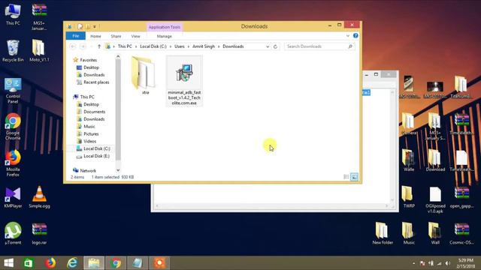Open Explorer help question mark icon
Image resolution: width=481 pixels, height=270 pixels.
(x=355, y=36)
